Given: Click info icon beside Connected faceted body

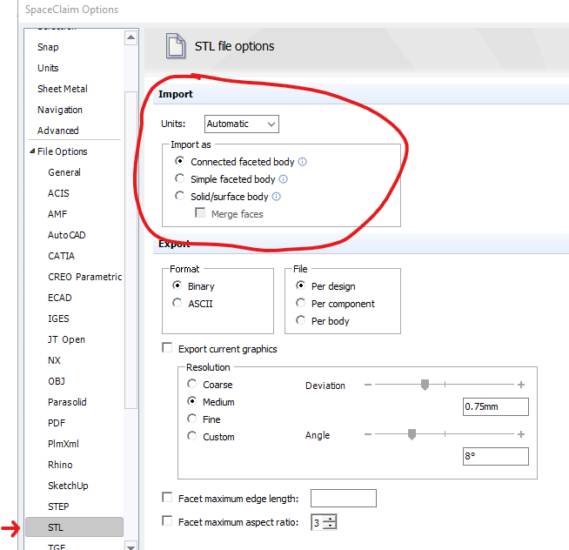Looking at the screenshot, I should coord(302,162).
